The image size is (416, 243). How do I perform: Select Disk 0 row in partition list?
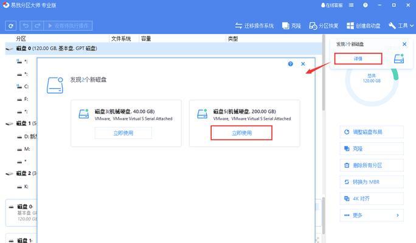164,49
